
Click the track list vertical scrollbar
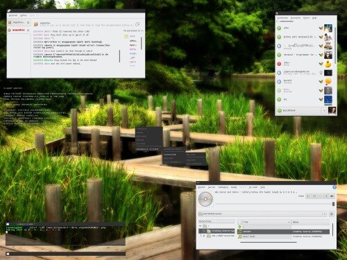click(332, 230)
